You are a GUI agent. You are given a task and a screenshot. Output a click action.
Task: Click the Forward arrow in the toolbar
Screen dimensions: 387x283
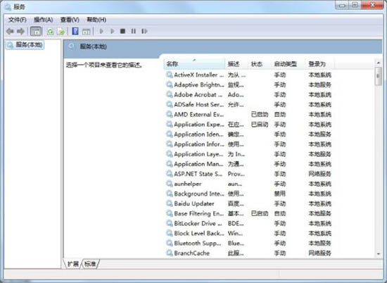pyautogui.click(x=20, y=32)
